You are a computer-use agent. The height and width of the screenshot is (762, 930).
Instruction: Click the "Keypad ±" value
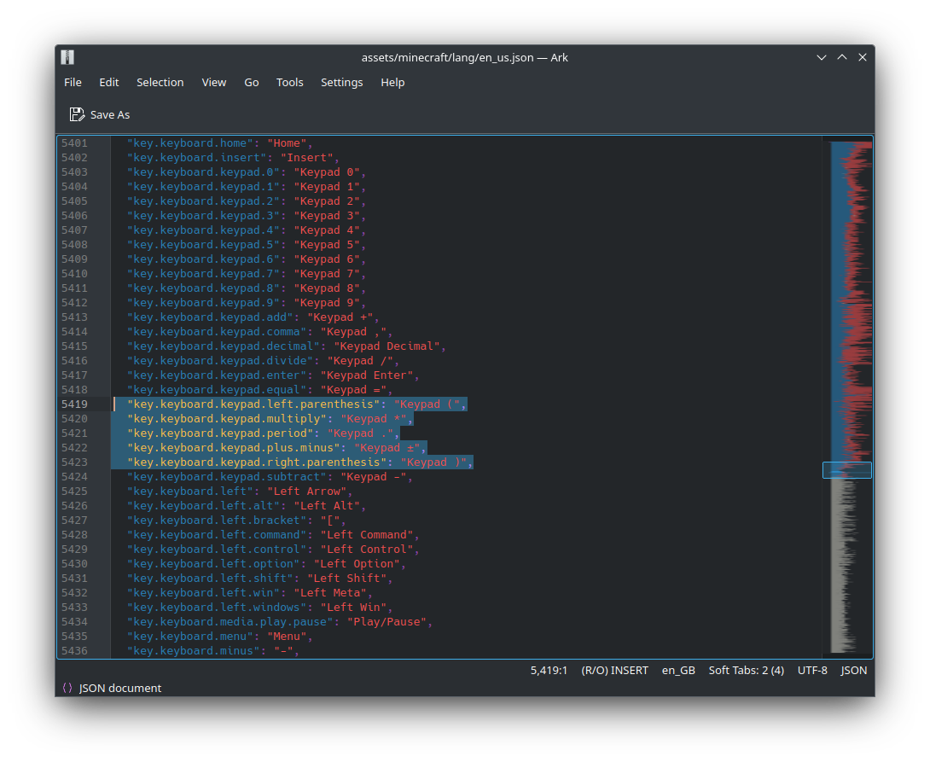(x=387, y=448)
